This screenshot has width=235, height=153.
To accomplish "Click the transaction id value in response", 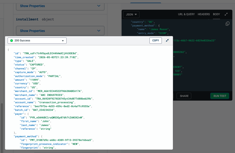I will (x=50, y=53).
